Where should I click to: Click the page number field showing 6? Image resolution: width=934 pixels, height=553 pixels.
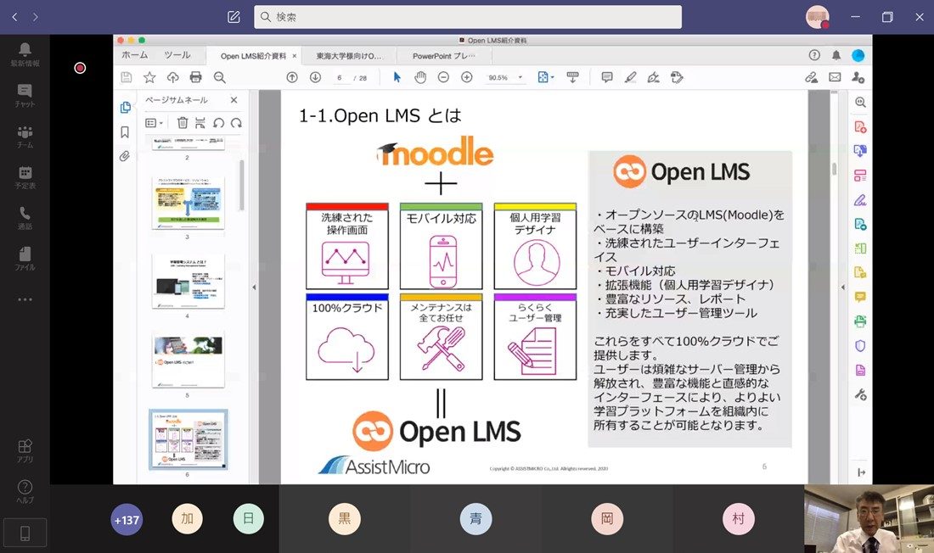click(x=340, y=78)
